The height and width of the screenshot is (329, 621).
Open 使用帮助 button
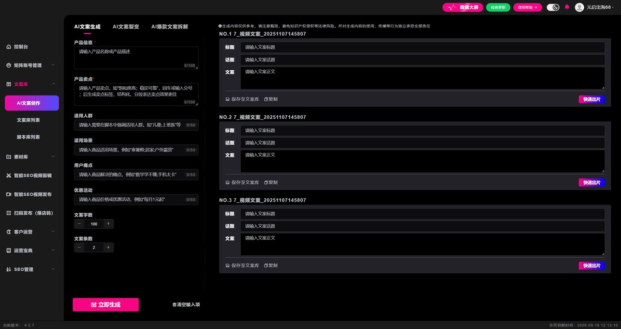pos(528,7)
